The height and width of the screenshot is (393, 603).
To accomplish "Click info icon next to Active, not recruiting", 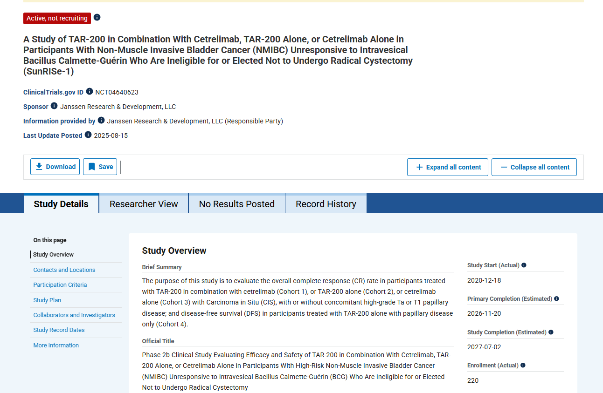I will 97,17.
